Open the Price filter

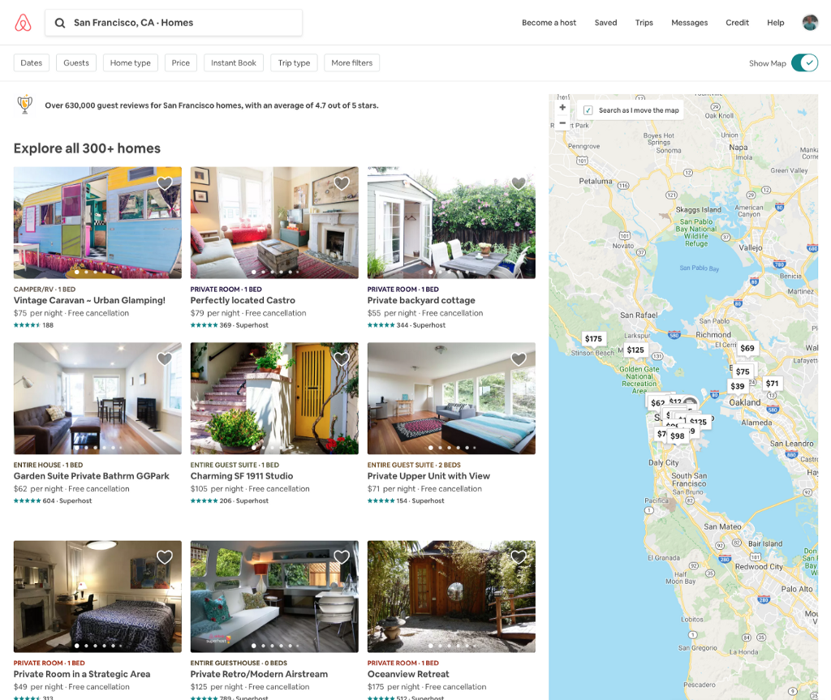(x=181, y=62)
